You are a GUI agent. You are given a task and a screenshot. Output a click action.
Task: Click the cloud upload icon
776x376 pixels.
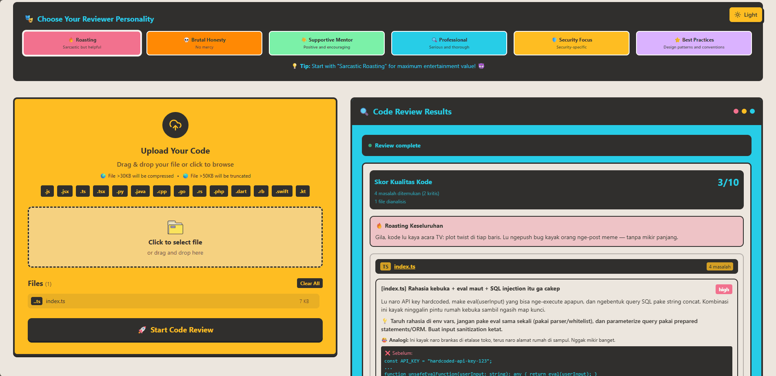pyautogui.click(x=175, y=125)
